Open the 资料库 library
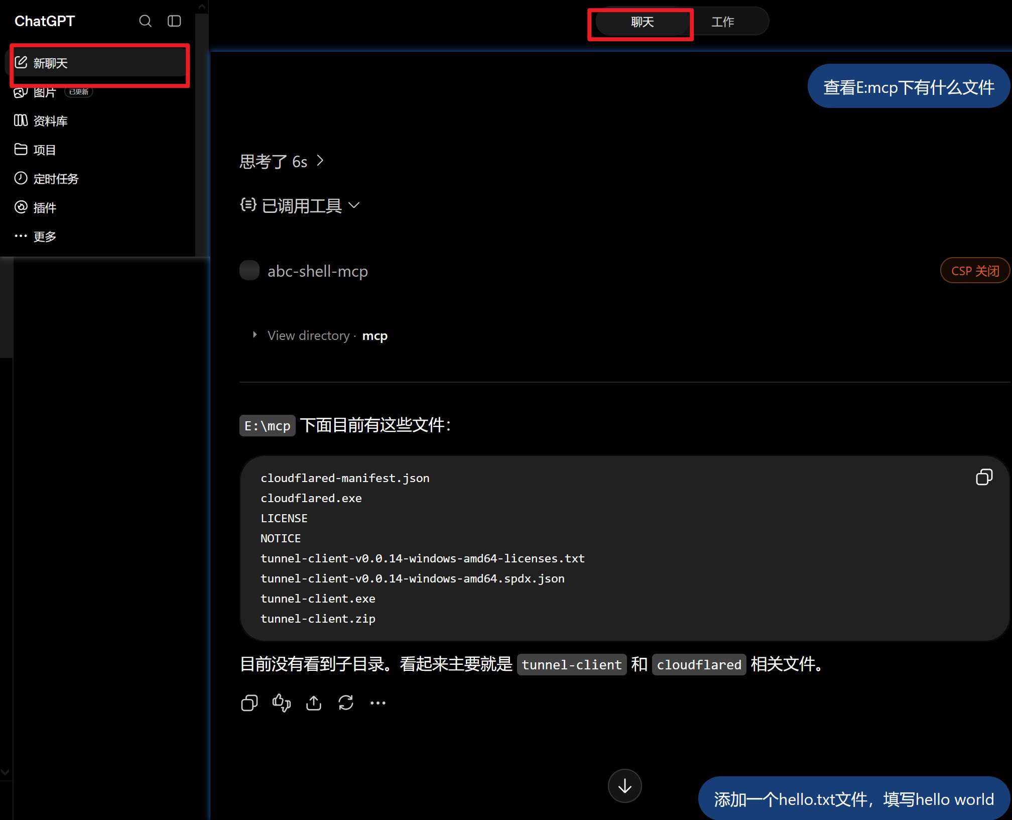The image size is (1012, 820). [x=41, y=121]
